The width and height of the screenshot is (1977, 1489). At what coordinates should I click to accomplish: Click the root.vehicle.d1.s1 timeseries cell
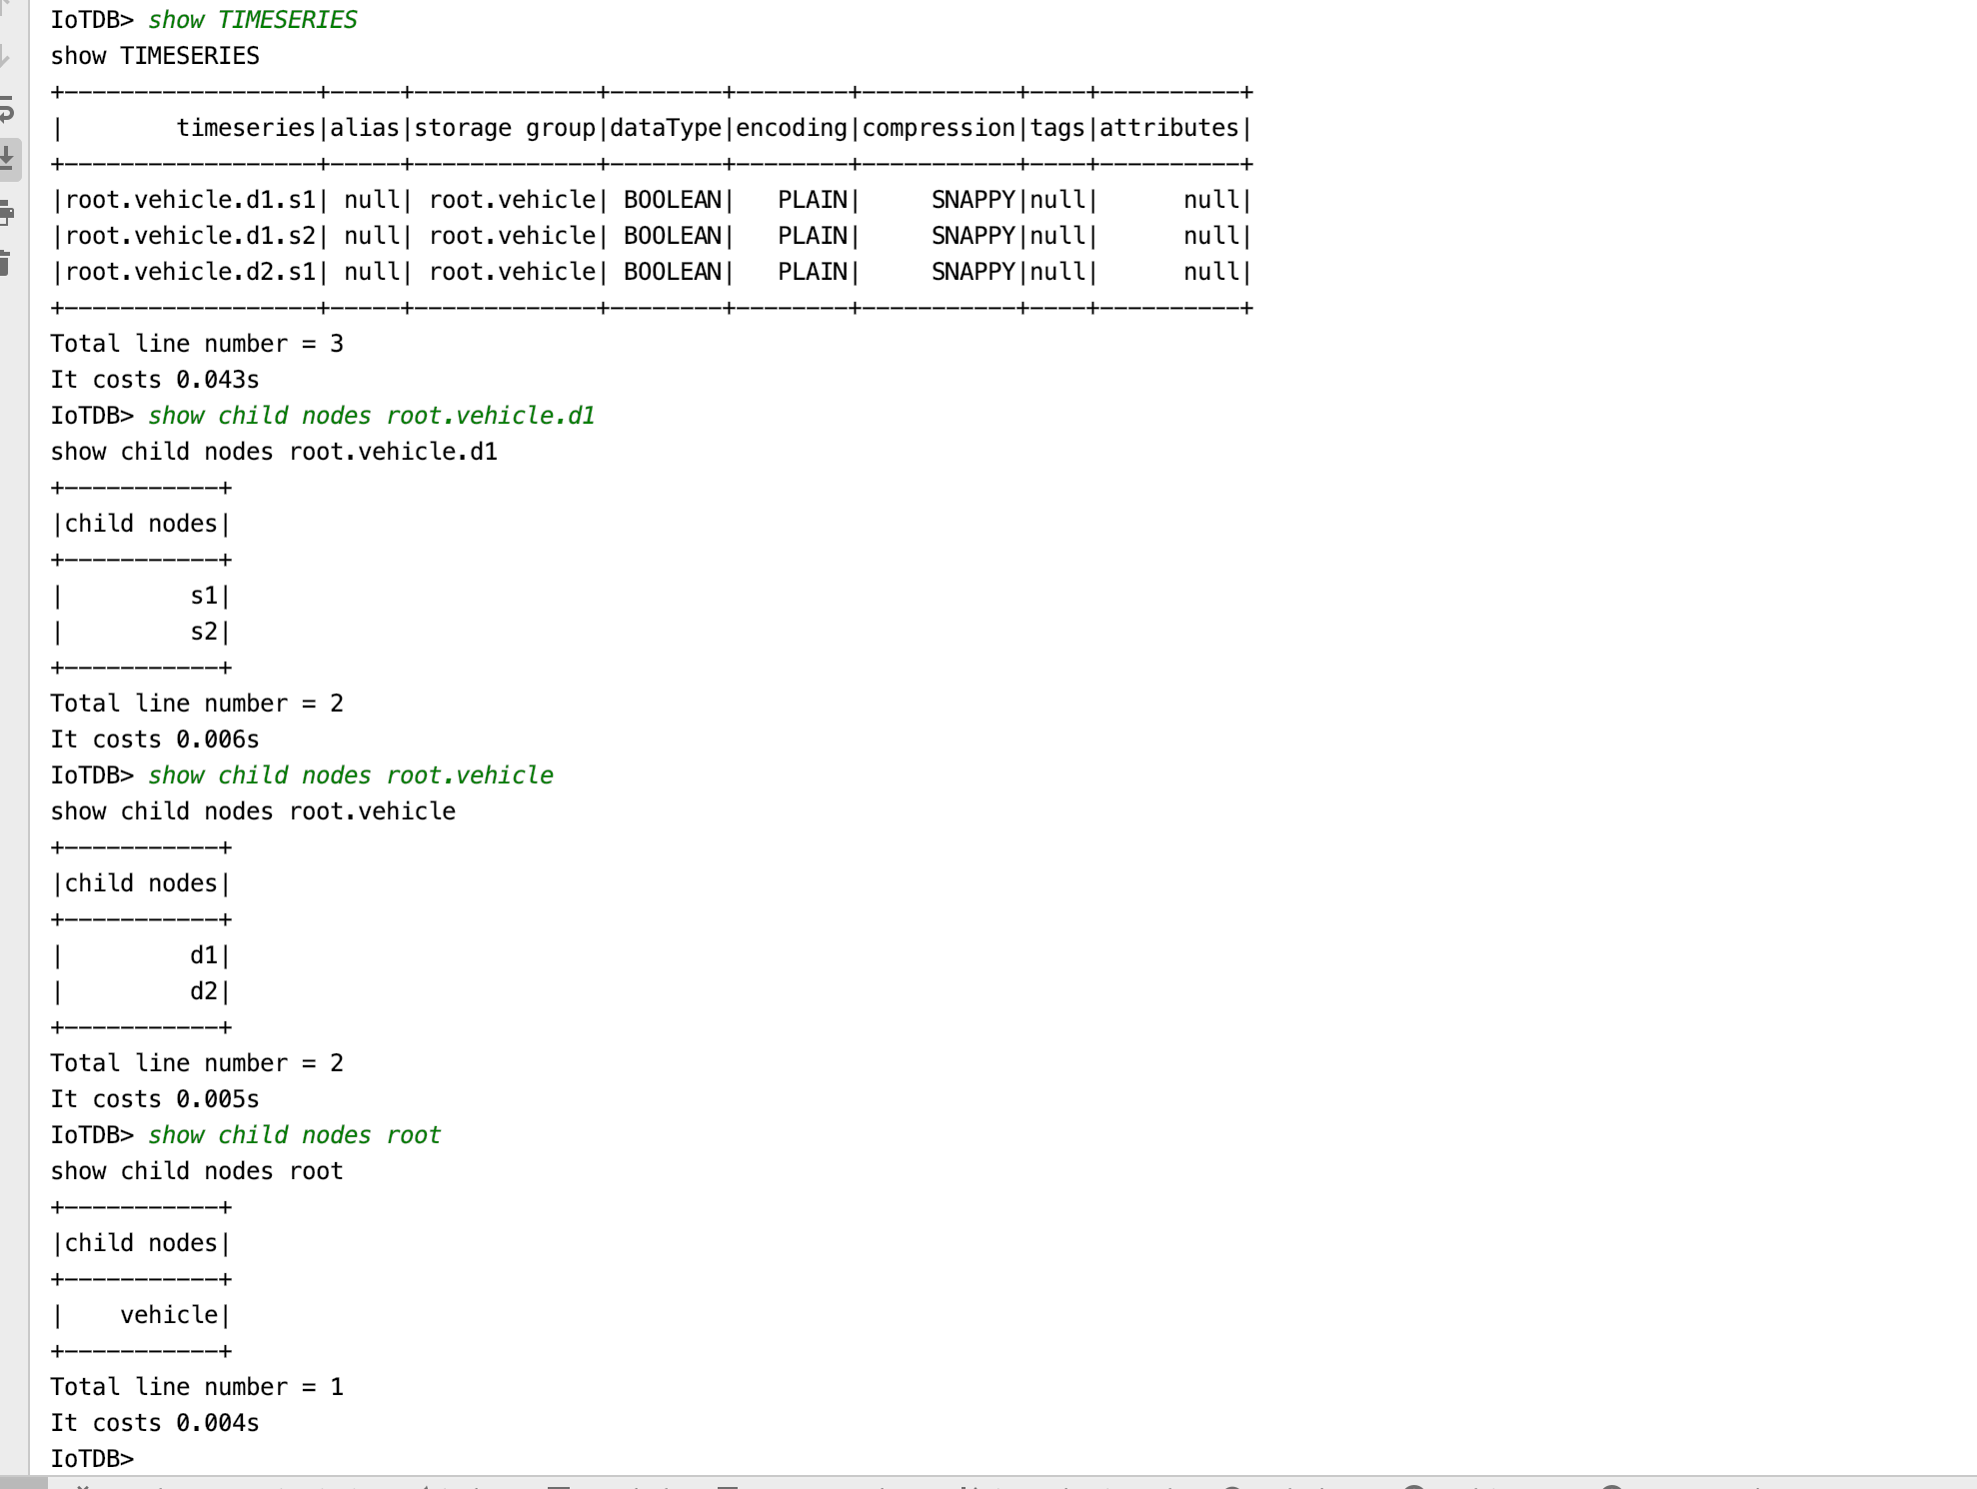tap(190, 200)
